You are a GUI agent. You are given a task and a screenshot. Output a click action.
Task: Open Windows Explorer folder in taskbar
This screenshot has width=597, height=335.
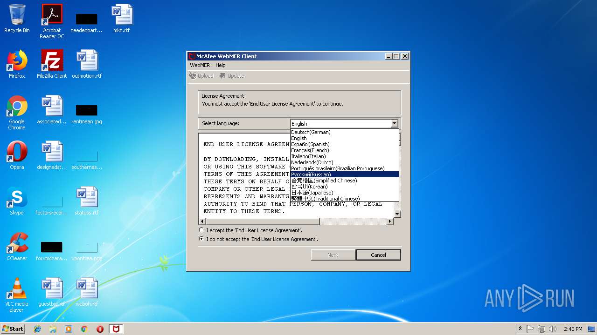(x=53, y=329)
